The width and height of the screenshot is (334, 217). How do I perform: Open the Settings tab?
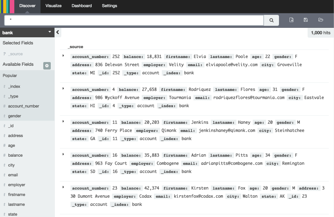click(x=109, y=6)
